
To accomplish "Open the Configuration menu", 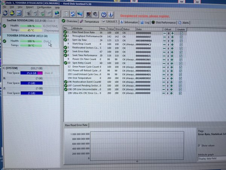I will 44,7.
